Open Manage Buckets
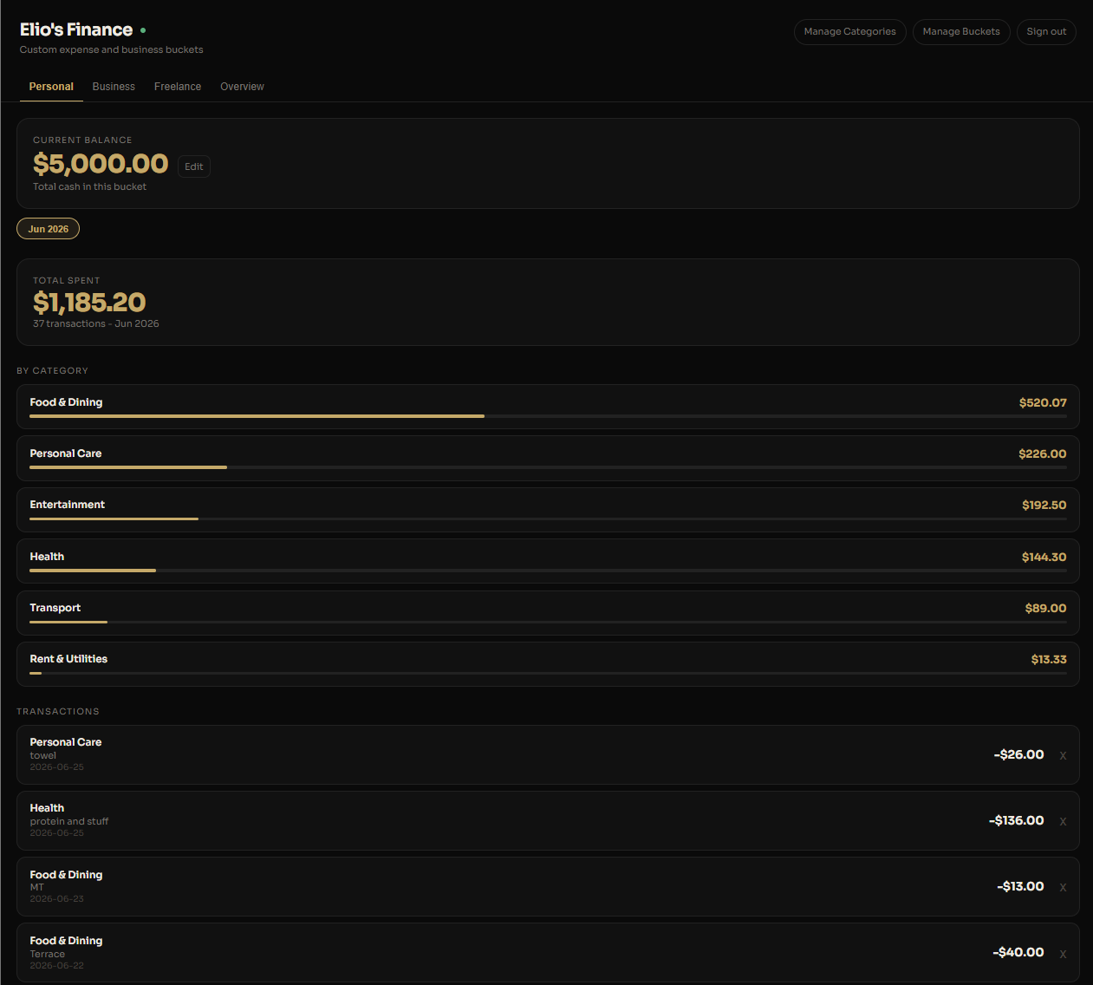The image size is (1093, 985). pyautogui.click(x=961, y=32)
